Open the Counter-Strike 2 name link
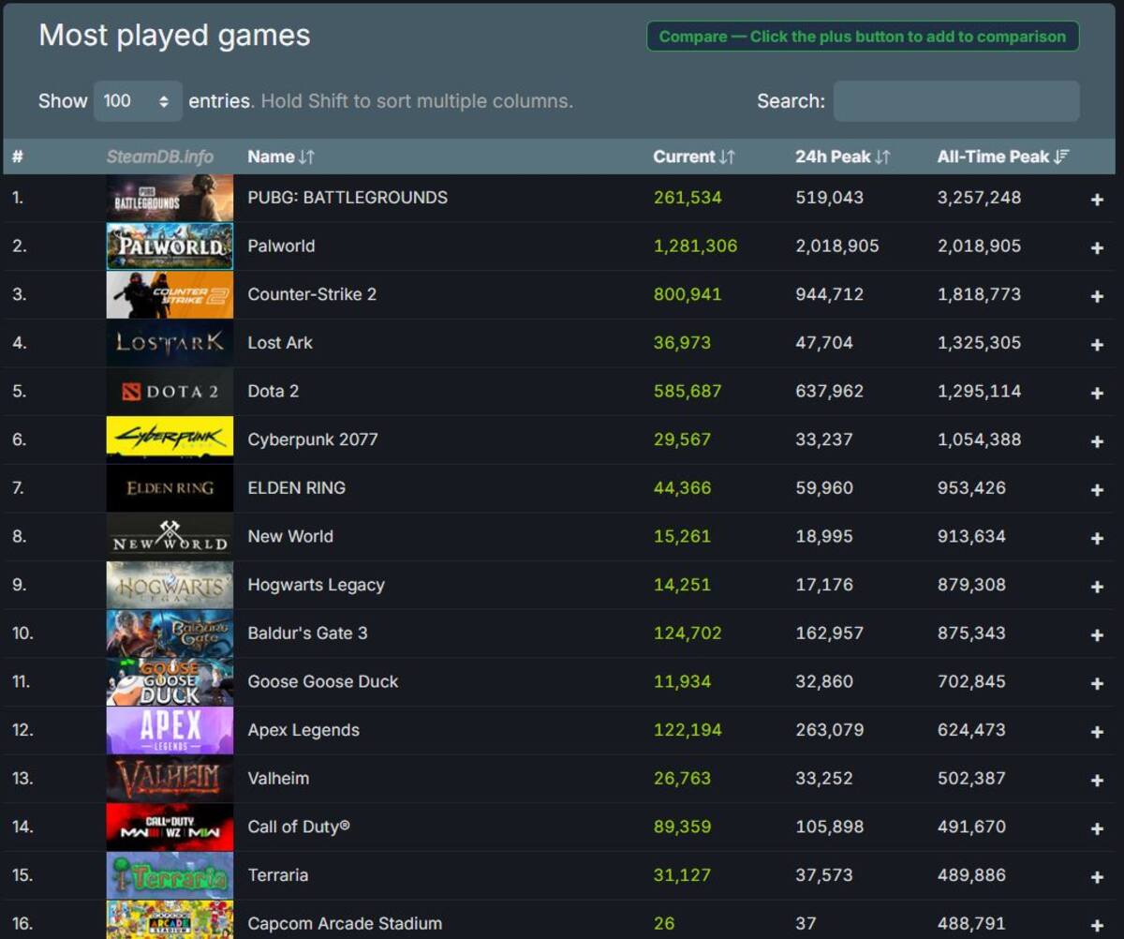This screenshot has width=1124, height=939. pyautogui.click(x=312, y=294)
